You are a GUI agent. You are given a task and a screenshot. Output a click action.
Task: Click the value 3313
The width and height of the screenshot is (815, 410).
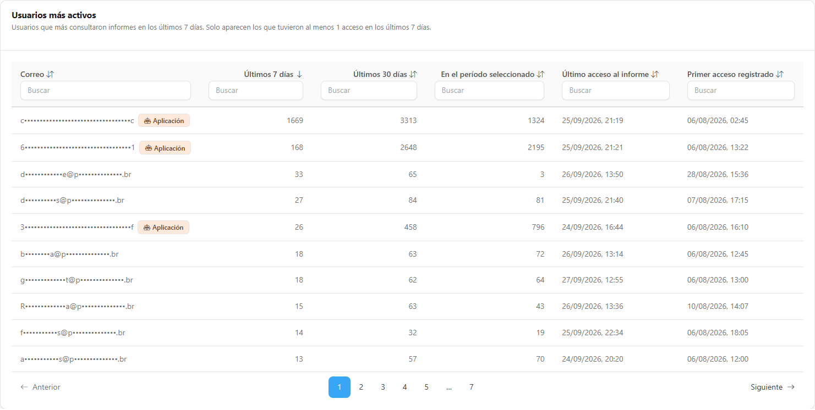click(408, 120)
